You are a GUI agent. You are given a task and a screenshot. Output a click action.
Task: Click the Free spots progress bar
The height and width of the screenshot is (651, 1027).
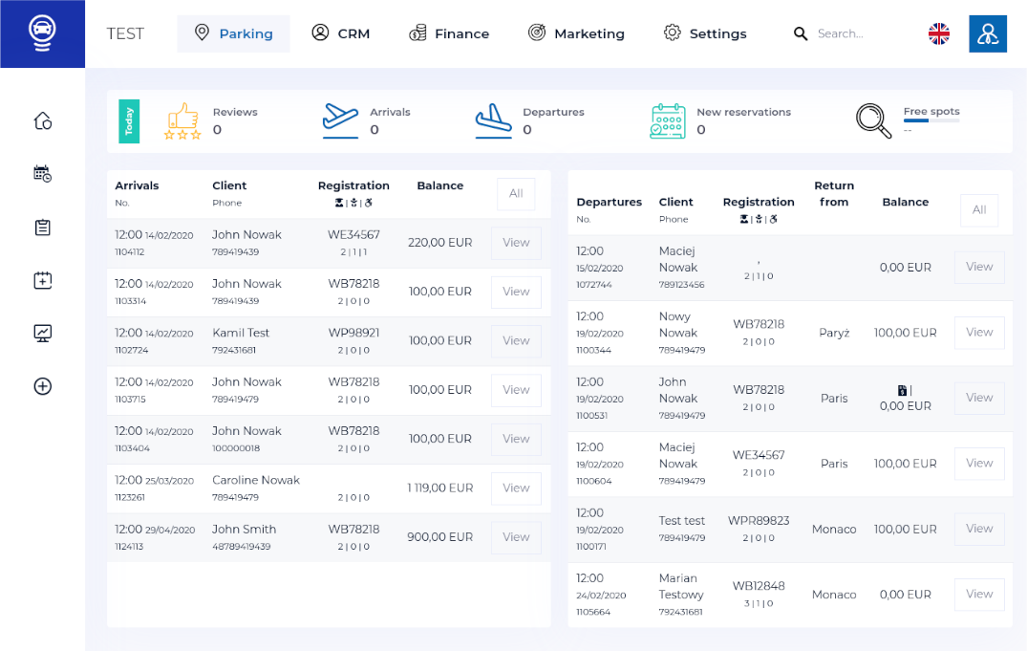[931, 121]
